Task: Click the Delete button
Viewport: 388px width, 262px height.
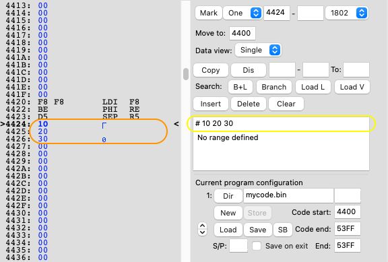Action: 249,104
